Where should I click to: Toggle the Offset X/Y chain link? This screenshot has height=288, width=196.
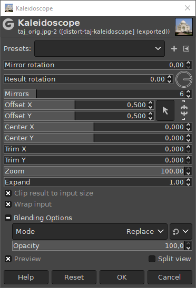click(x=184, y=110)
